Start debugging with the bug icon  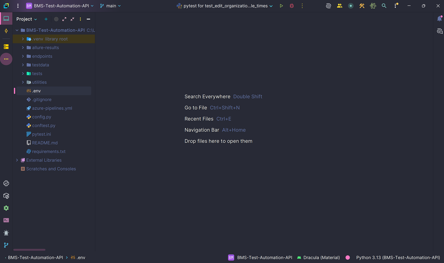point(292,6)
